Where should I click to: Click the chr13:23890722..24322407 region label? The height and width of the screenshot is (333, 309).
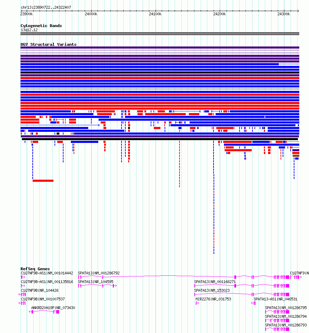point(46,7)
